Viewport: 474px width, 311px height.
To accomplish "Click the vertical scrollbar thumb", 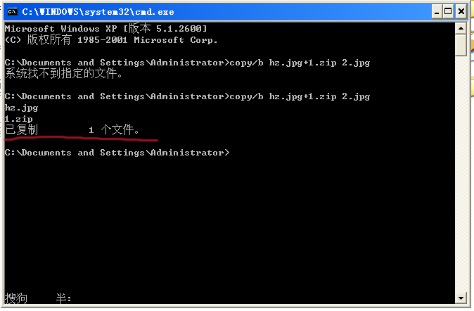I will [x=461, y=44].
